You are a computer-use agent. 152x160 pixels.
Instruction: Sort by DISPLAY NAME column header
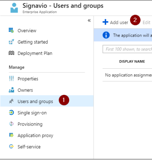click(132, 62)
